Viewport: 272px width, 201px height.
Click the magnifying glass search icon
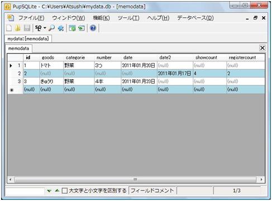coord(51,28)
